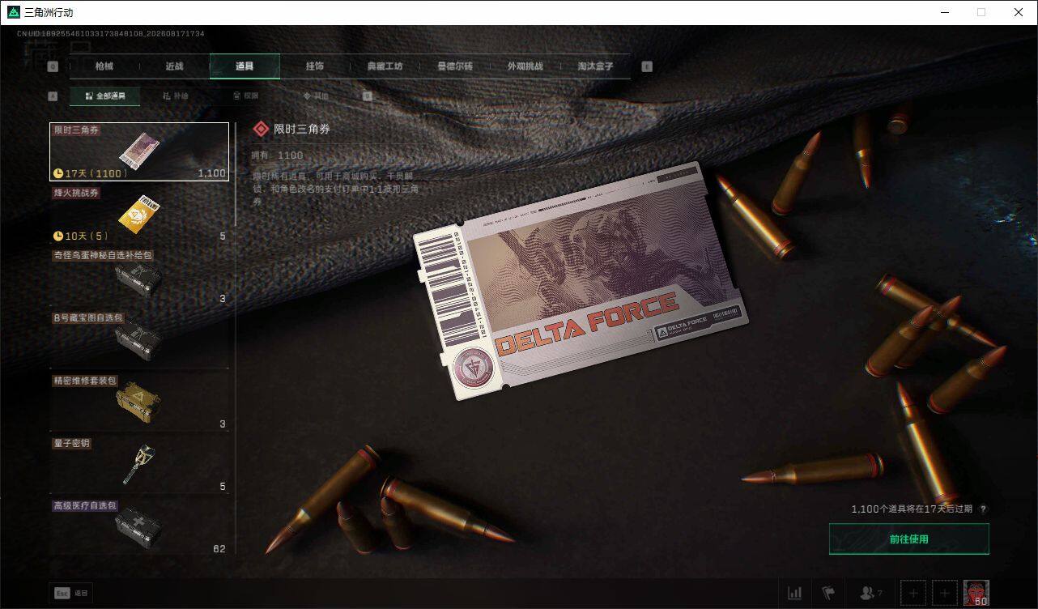The image size is (1038, 609).
Task: Filter items by 其他
Action: [316, 96]
